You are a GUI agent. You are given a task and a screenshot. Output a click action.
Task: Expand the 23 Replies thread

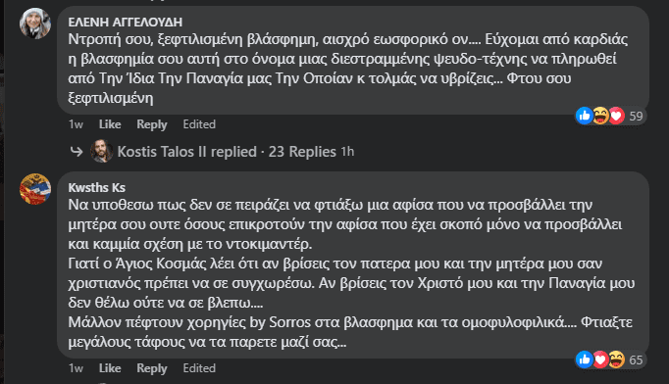point(302,151)
